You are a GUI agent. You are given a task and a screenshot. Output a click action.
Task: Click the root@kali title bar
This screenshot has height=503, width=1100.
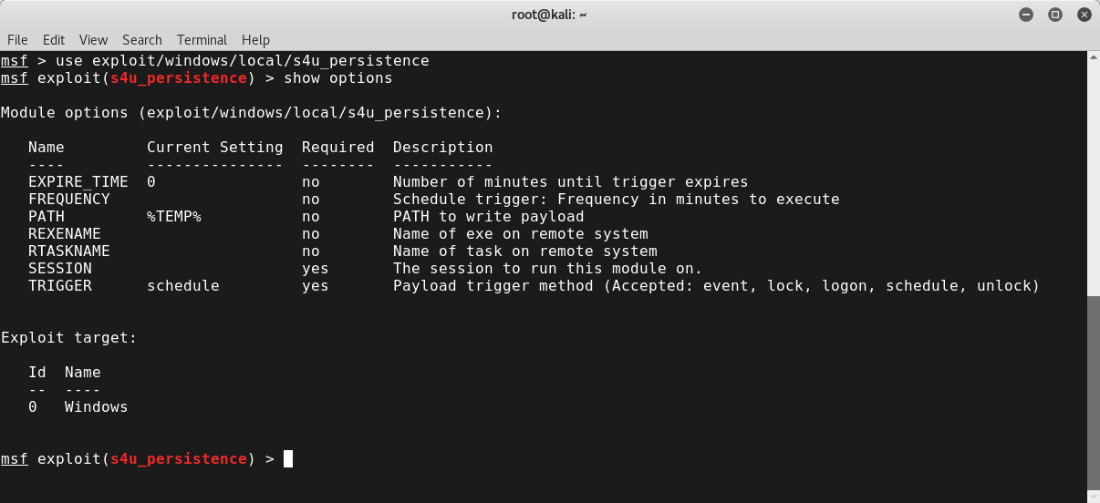pos(550,14)
